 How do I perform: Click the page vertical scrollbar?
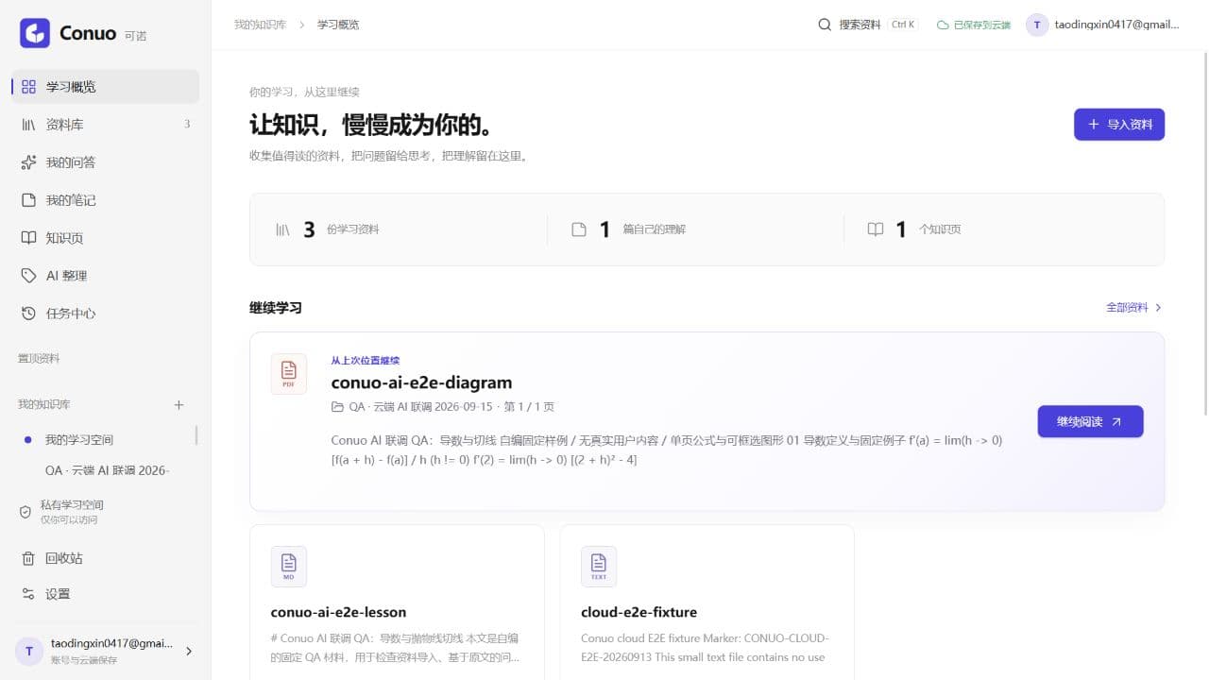[1204, 234]
